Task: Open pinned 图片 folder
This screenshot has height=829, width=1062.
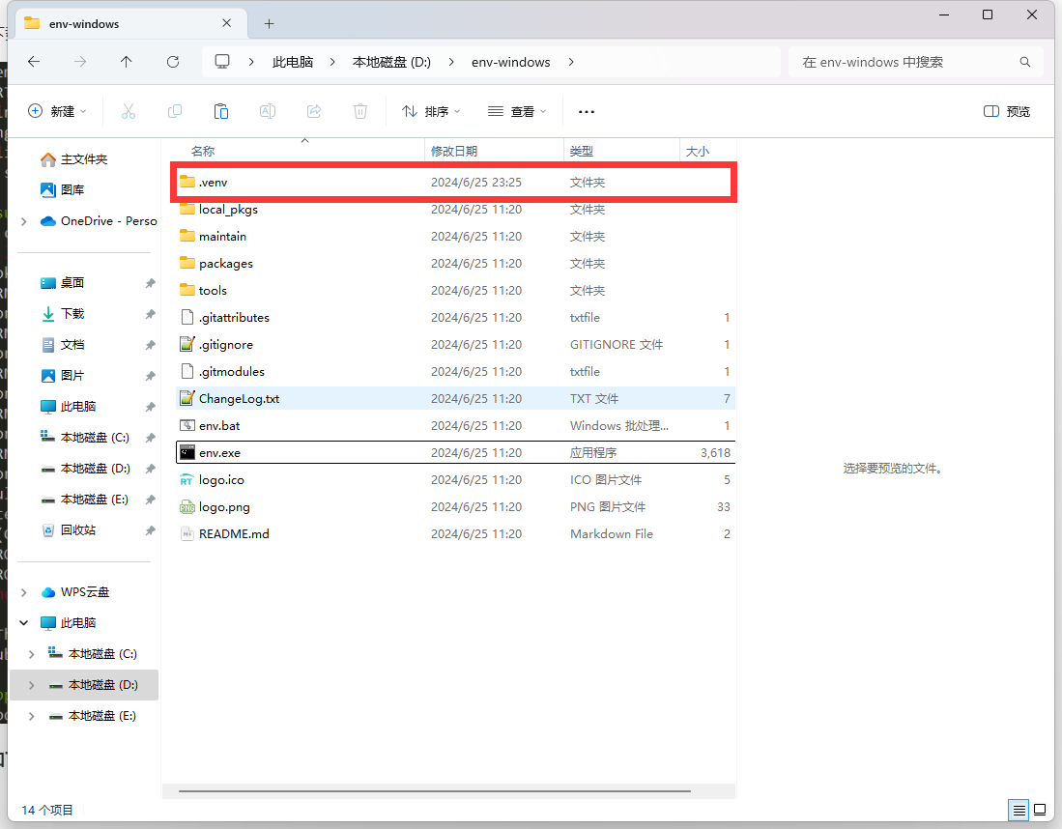Action: [x=72, y=375]
